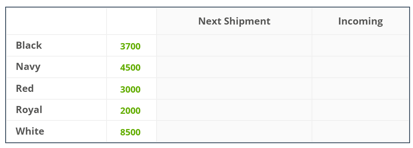Click the Next Shipment cell for Navy
Screen dimensions: 413x148
coord(234,67)
